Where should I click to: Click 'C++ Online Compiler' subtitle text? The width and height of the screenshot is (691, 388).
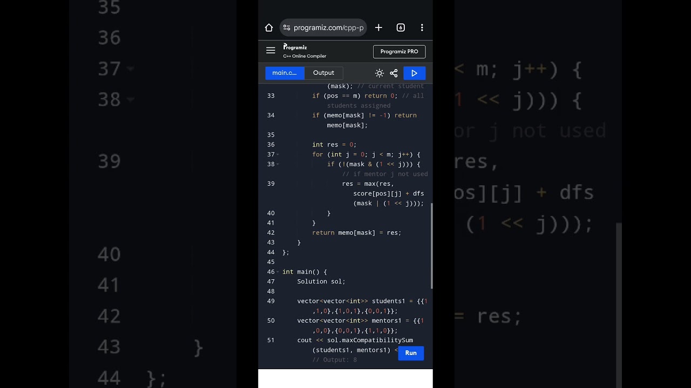304,56
